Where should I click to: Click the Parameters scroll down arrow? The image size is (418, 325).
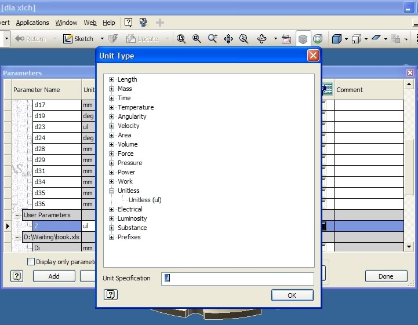pos(409,247)
